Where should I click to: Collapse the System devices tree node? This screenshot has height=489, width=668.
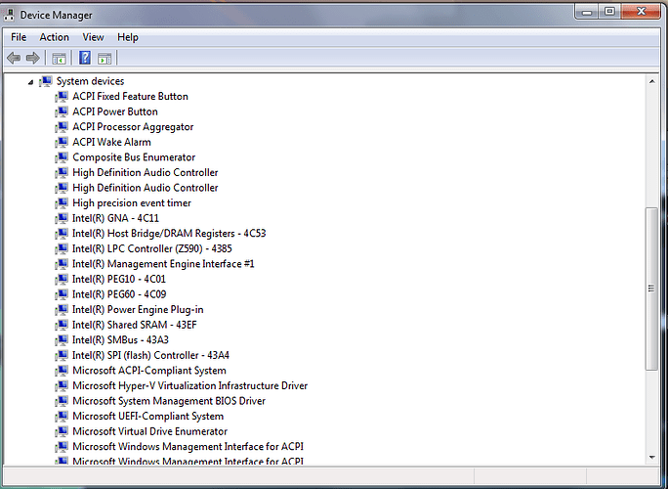[30, 82]
